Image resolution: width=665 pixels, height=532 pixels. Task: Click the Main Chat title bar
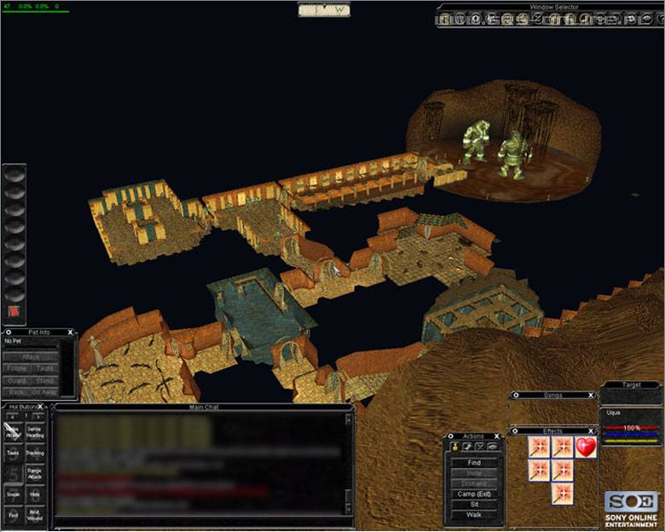click(204, 407)
